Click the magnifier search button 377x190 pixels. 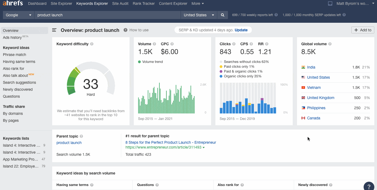click(x=223, y=15)
